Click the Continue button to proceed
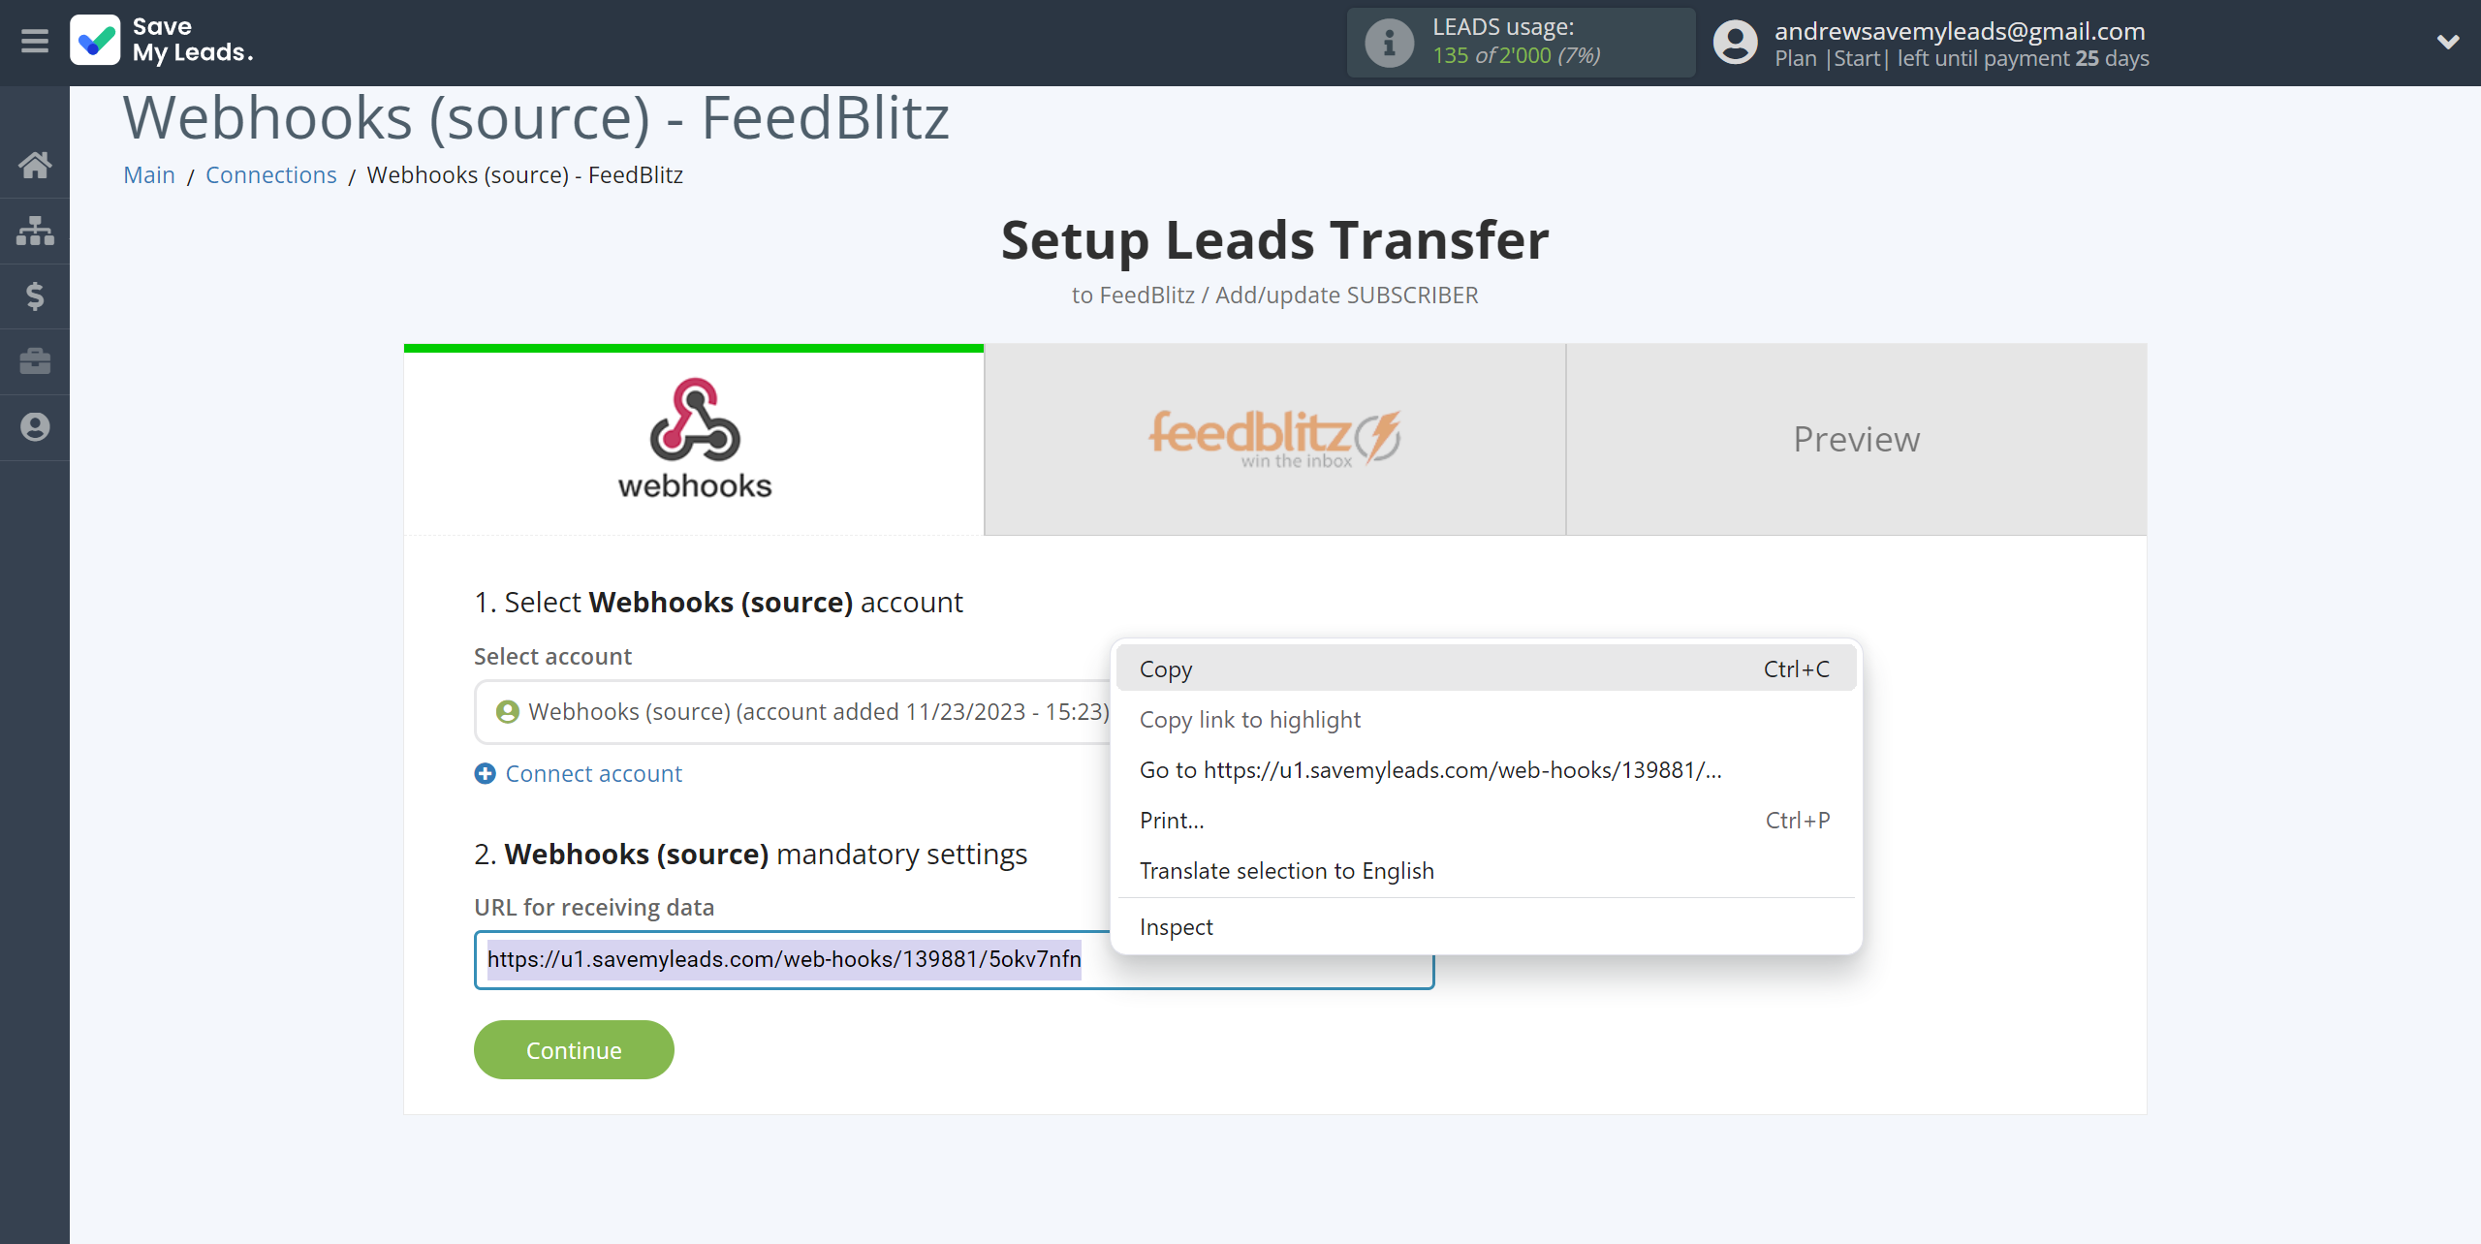The height and width of the screenshot is (1244, 2481). [x=575, y=1049]
